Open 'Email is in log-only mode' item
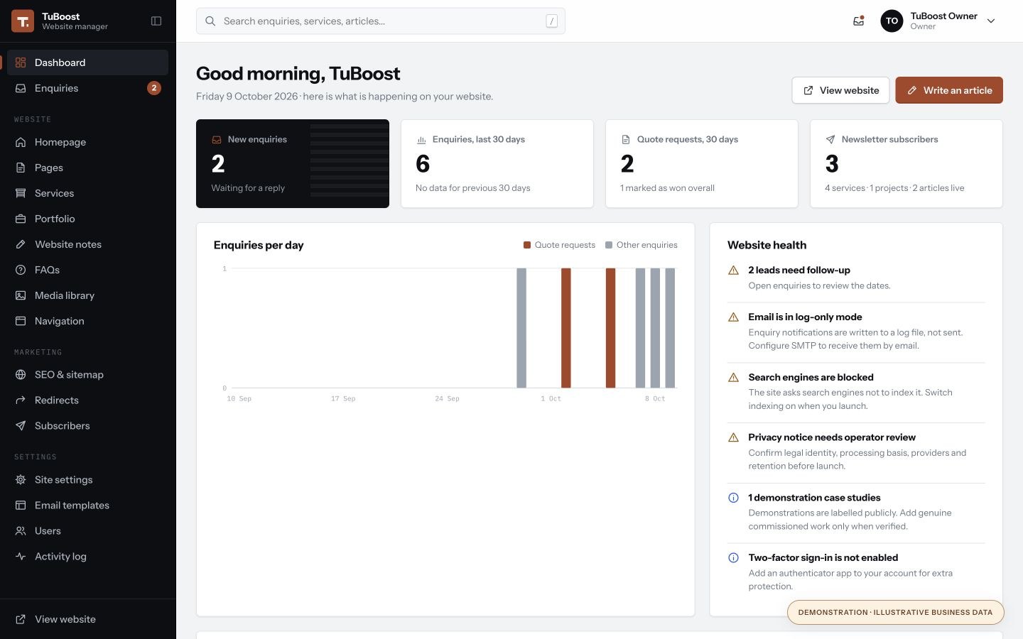This screenshot has height=639, width=1023. pos(856,332)
